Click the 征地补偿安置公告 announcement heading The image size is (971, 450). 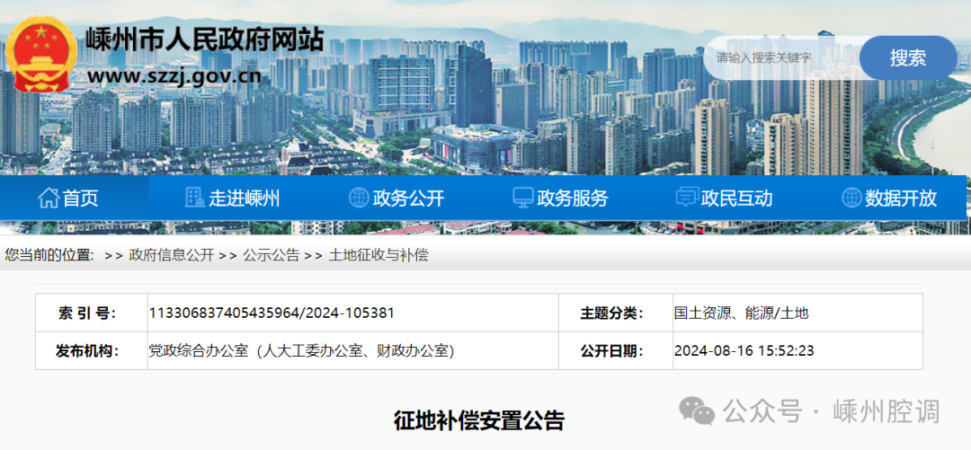click(x=479, y=420)
